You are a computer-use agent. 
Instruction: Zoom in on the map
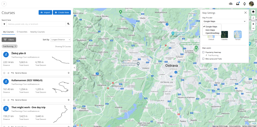point(253,24)
